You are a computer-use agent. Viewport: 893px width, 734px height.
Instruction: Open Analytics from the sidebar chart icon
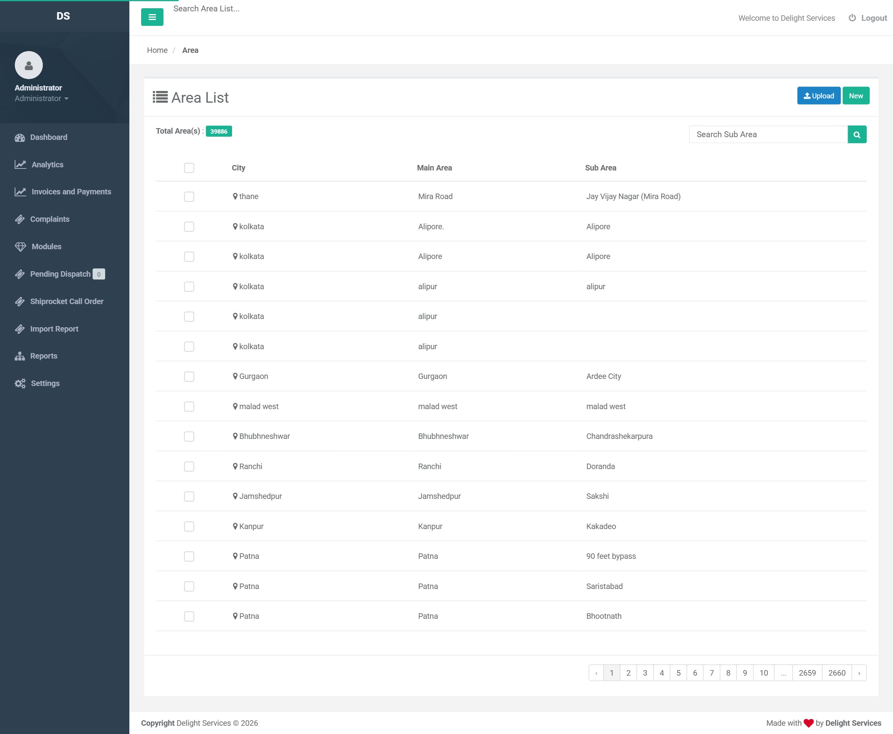tap(20, 165)
